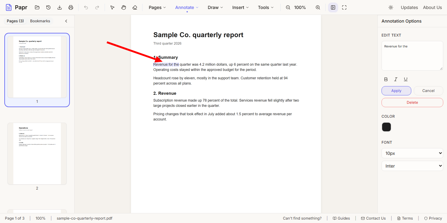Select the hand pan tool
The width and height of the screenshot is (447, 223).
pos(124,7)
